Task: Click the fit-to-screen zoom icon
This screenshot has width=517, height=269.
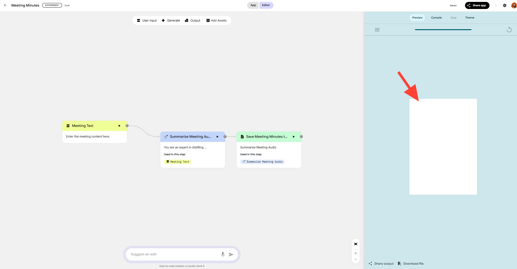Action: point(356,244)
